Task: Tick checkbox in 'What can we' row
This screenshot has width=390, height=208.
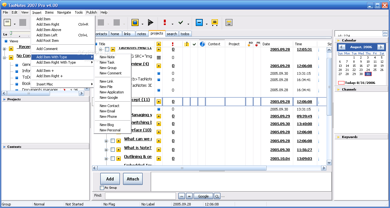Action: pos(113,141)
